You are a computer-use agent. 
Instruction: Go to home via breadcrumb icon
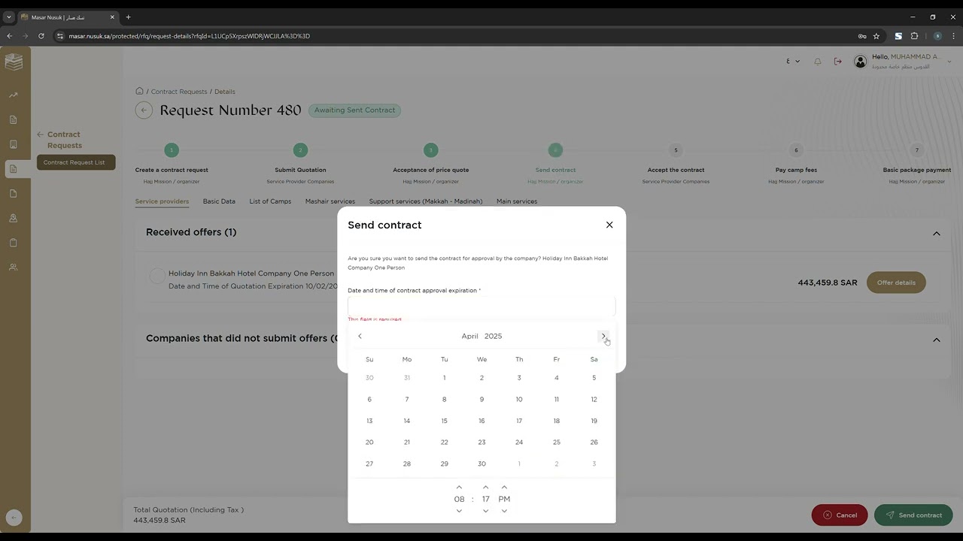[139, 91]
